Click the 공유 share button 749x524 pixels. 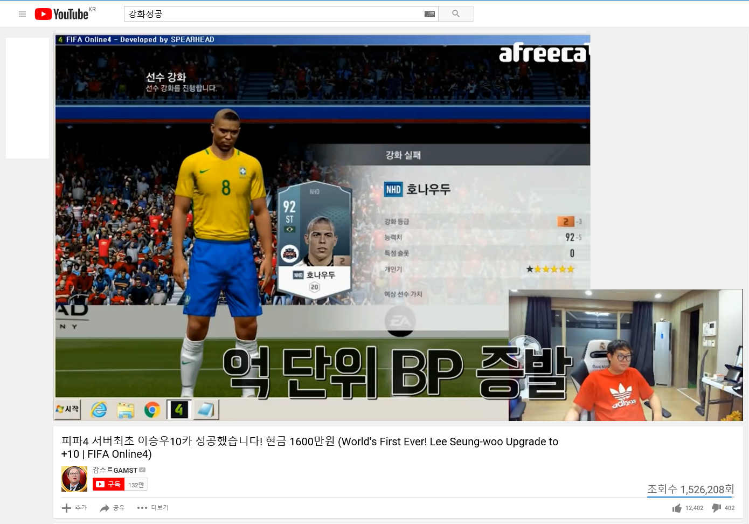[112, 508]
